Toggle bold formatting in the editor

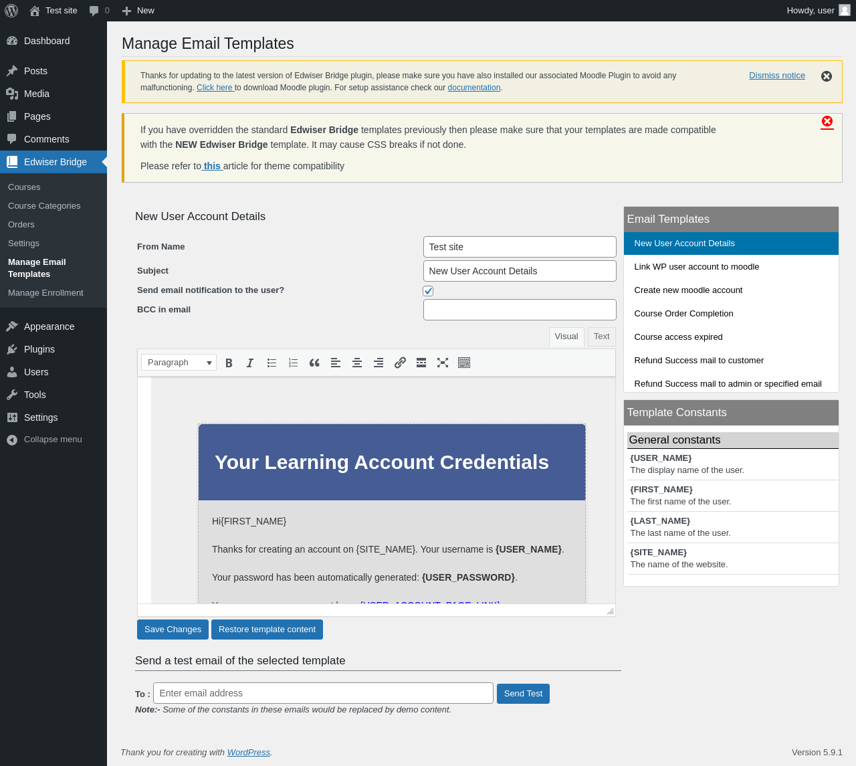point(229,363)
